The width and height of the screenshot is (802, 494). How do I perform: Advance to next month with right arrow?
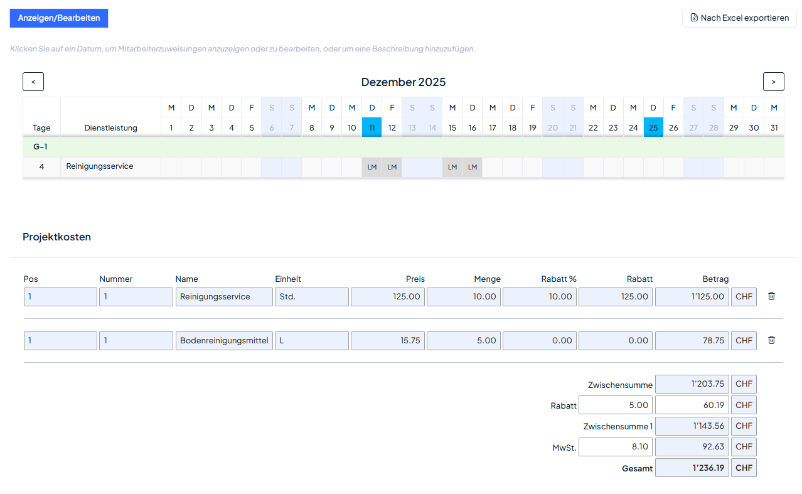(x=773, y=82)
